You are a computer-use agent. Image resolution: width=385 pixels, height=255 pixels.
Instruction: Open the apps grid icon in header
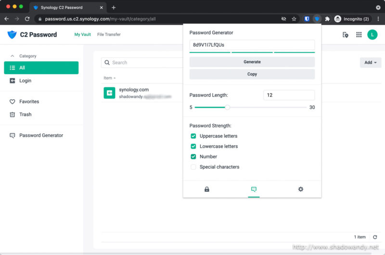[x=359, y=35]
